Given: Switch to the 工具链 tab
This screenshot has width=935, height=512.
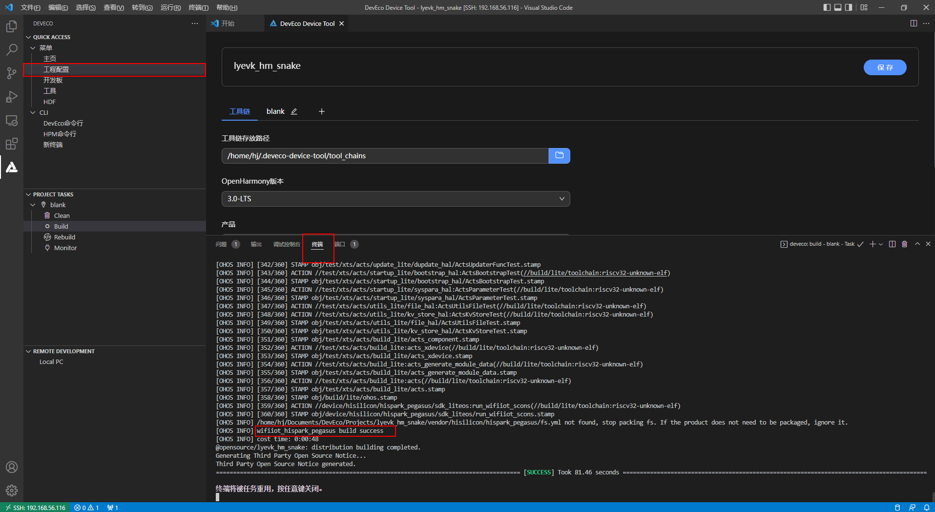Looking at the screenshot, I should [x=240, y=111].
